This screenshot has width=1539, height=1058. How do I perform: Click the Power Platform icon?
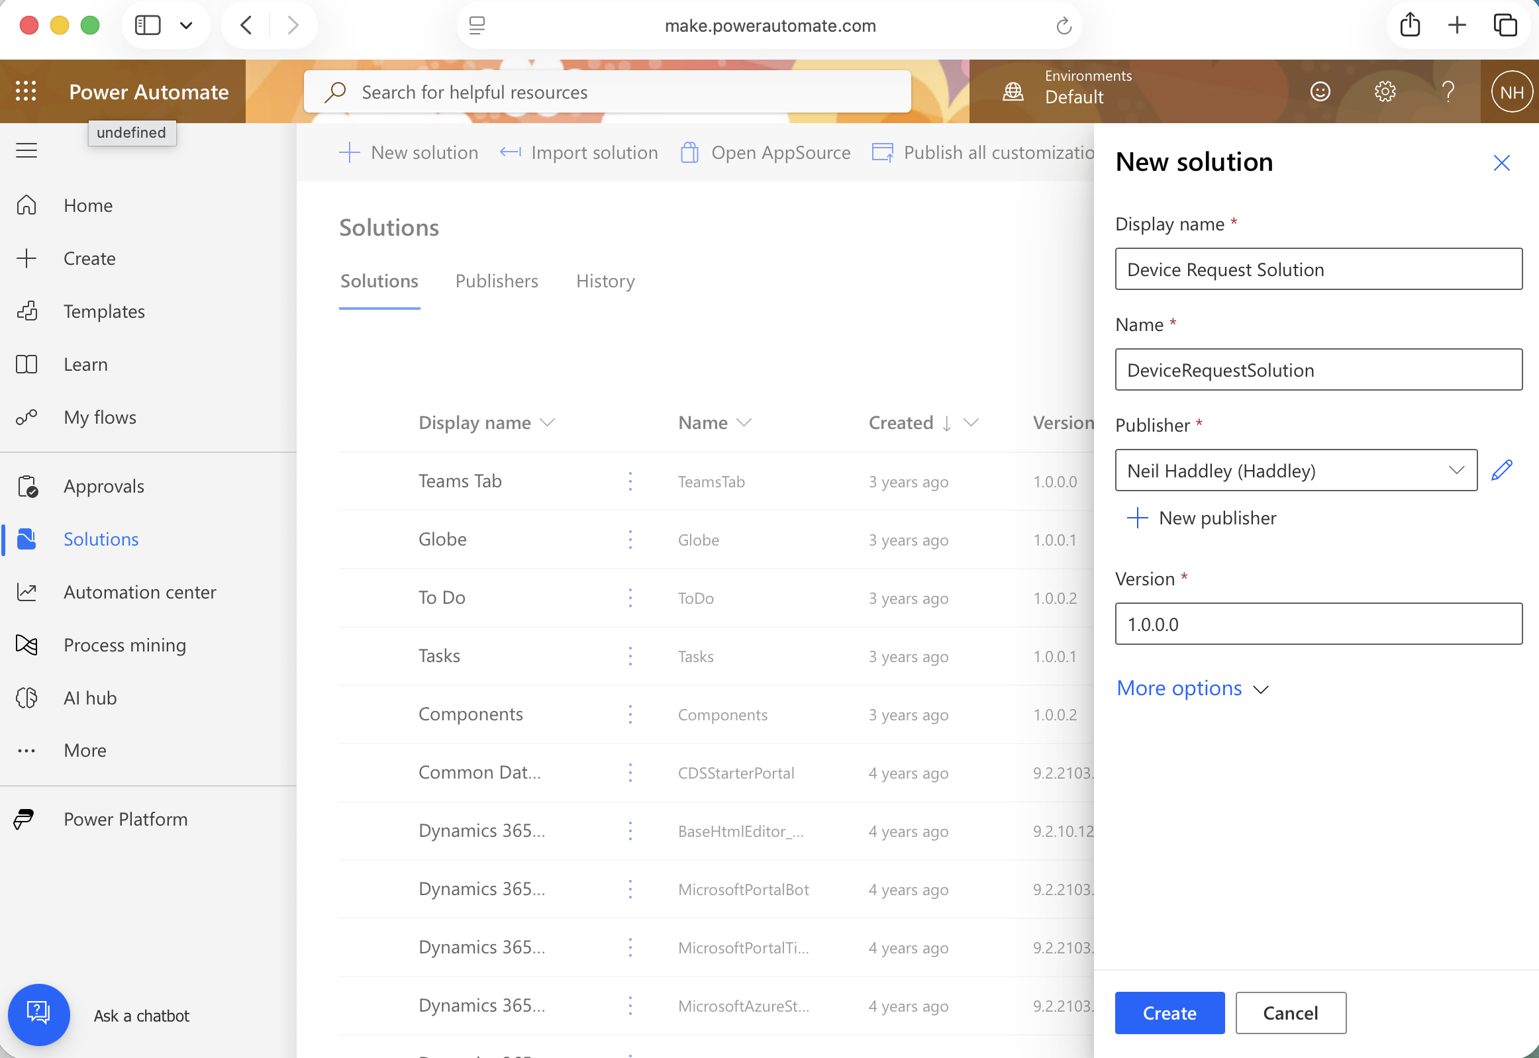click(x=24, y=820)
